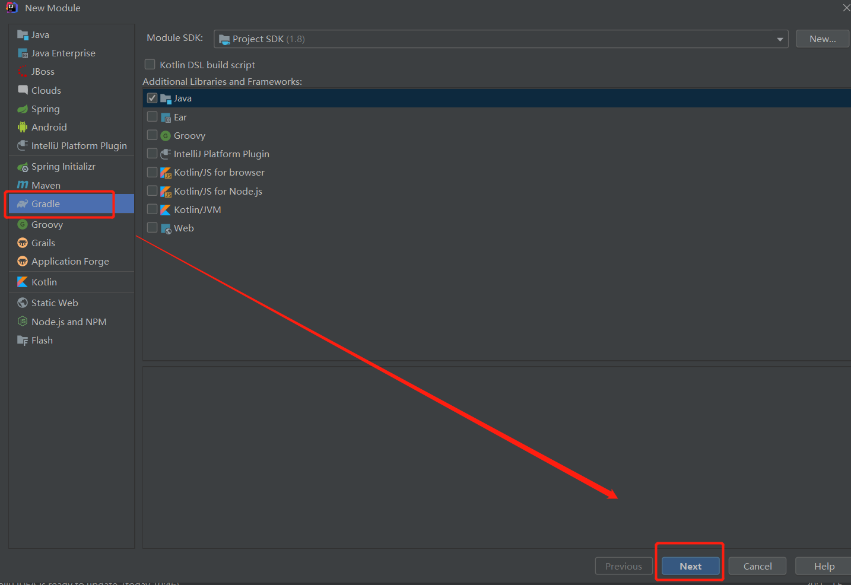Open the Module SDK dropdown arrow
The image size is (851, 585).
tap(780, 39)
